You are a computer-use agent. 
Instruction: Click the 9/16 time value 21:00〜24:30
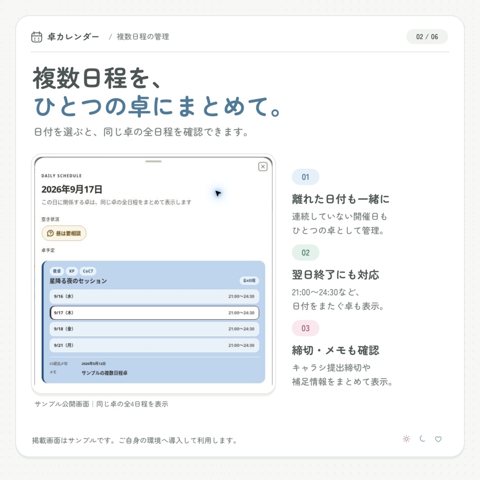[241, 296]
